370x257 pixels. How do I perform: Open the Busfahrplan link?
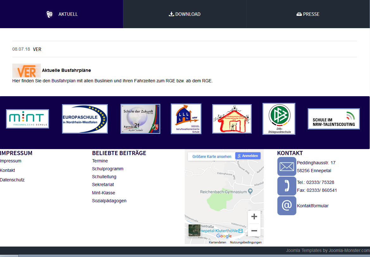tap(64, 81)
